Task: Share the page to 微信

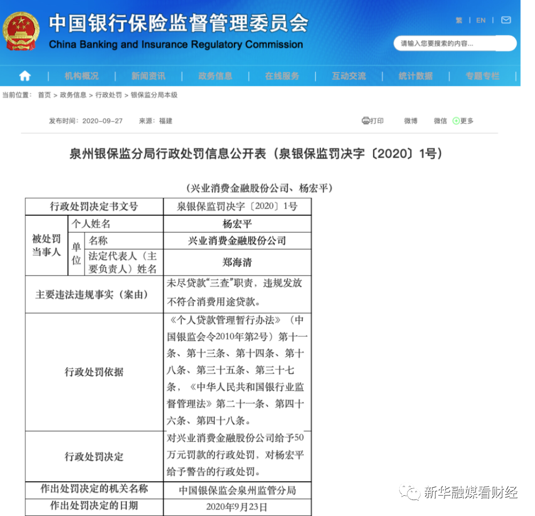Action: tap(440, 121)
